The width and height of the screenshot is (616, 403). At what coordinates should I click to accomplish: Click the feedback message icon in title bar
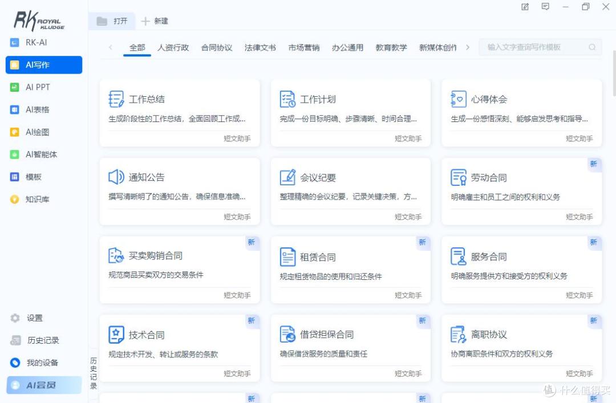pos(545,7)
